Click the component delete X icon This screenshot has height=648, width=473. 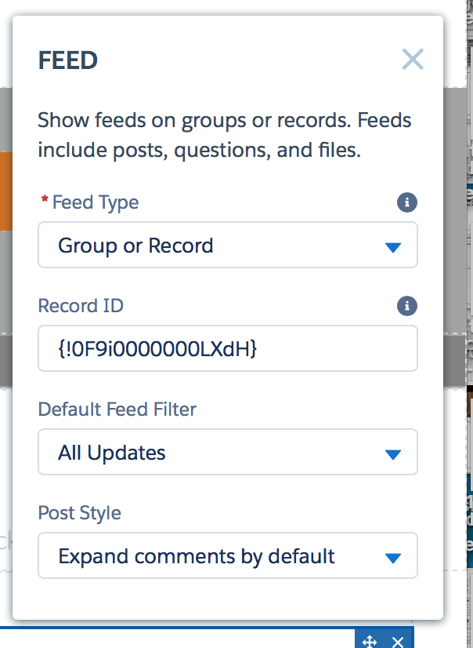(x=398, y=641)
